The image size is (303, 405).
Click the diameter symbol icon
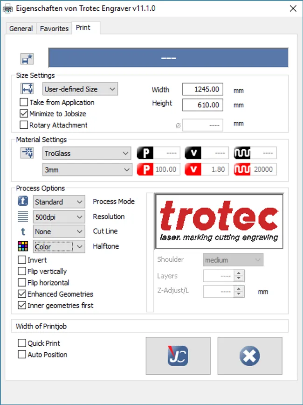pos(178,126)
